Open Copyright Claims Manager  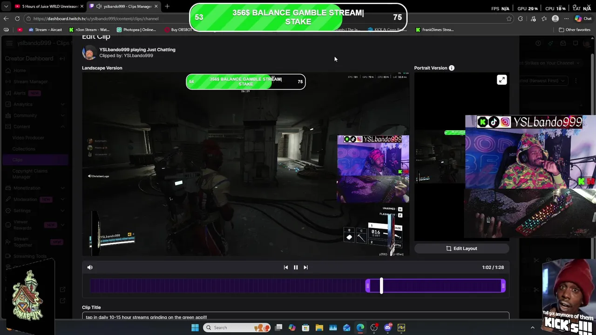(x=30, y=174)
